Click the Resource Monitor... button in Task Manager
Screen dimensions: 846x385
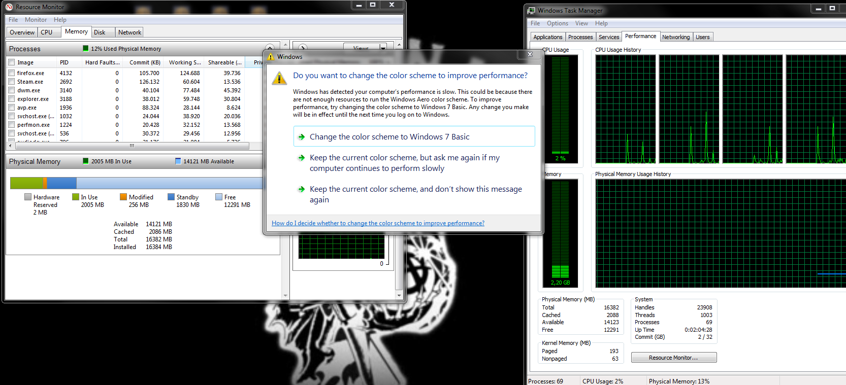[x=674, y=358]
